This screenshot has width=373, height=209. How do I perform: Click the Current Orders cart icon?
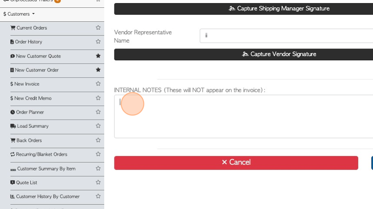click(x=13, y=28)
